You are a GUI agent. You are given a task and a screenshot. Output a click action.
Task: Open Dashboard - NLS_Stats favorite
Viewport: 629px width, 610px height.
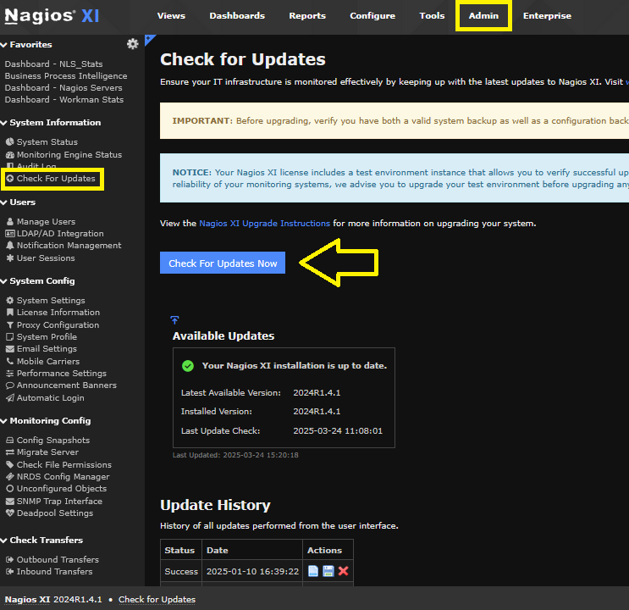pos(53,64)
